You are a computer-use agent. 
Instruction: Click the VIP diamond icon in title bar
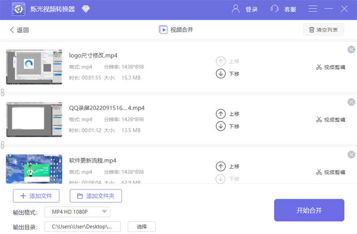pyautogui.click(x=86, y=9)
